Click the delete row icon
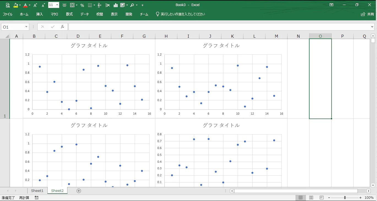Viewport: 377px width, 201px height. point(108,5)
